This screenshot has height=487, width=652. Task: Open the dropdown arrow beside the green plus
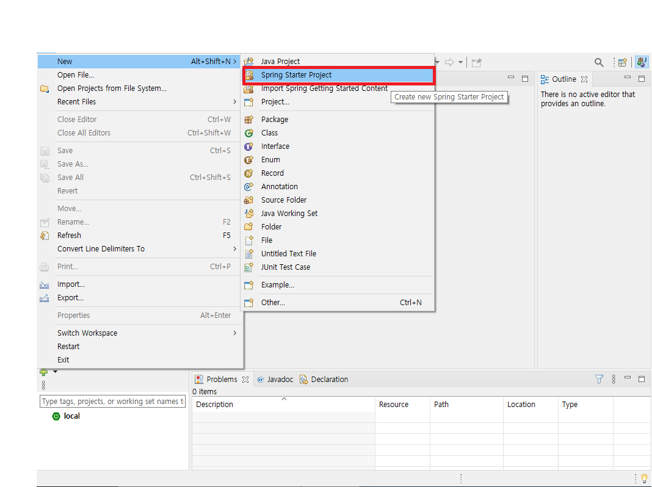[x=55, y=372]
